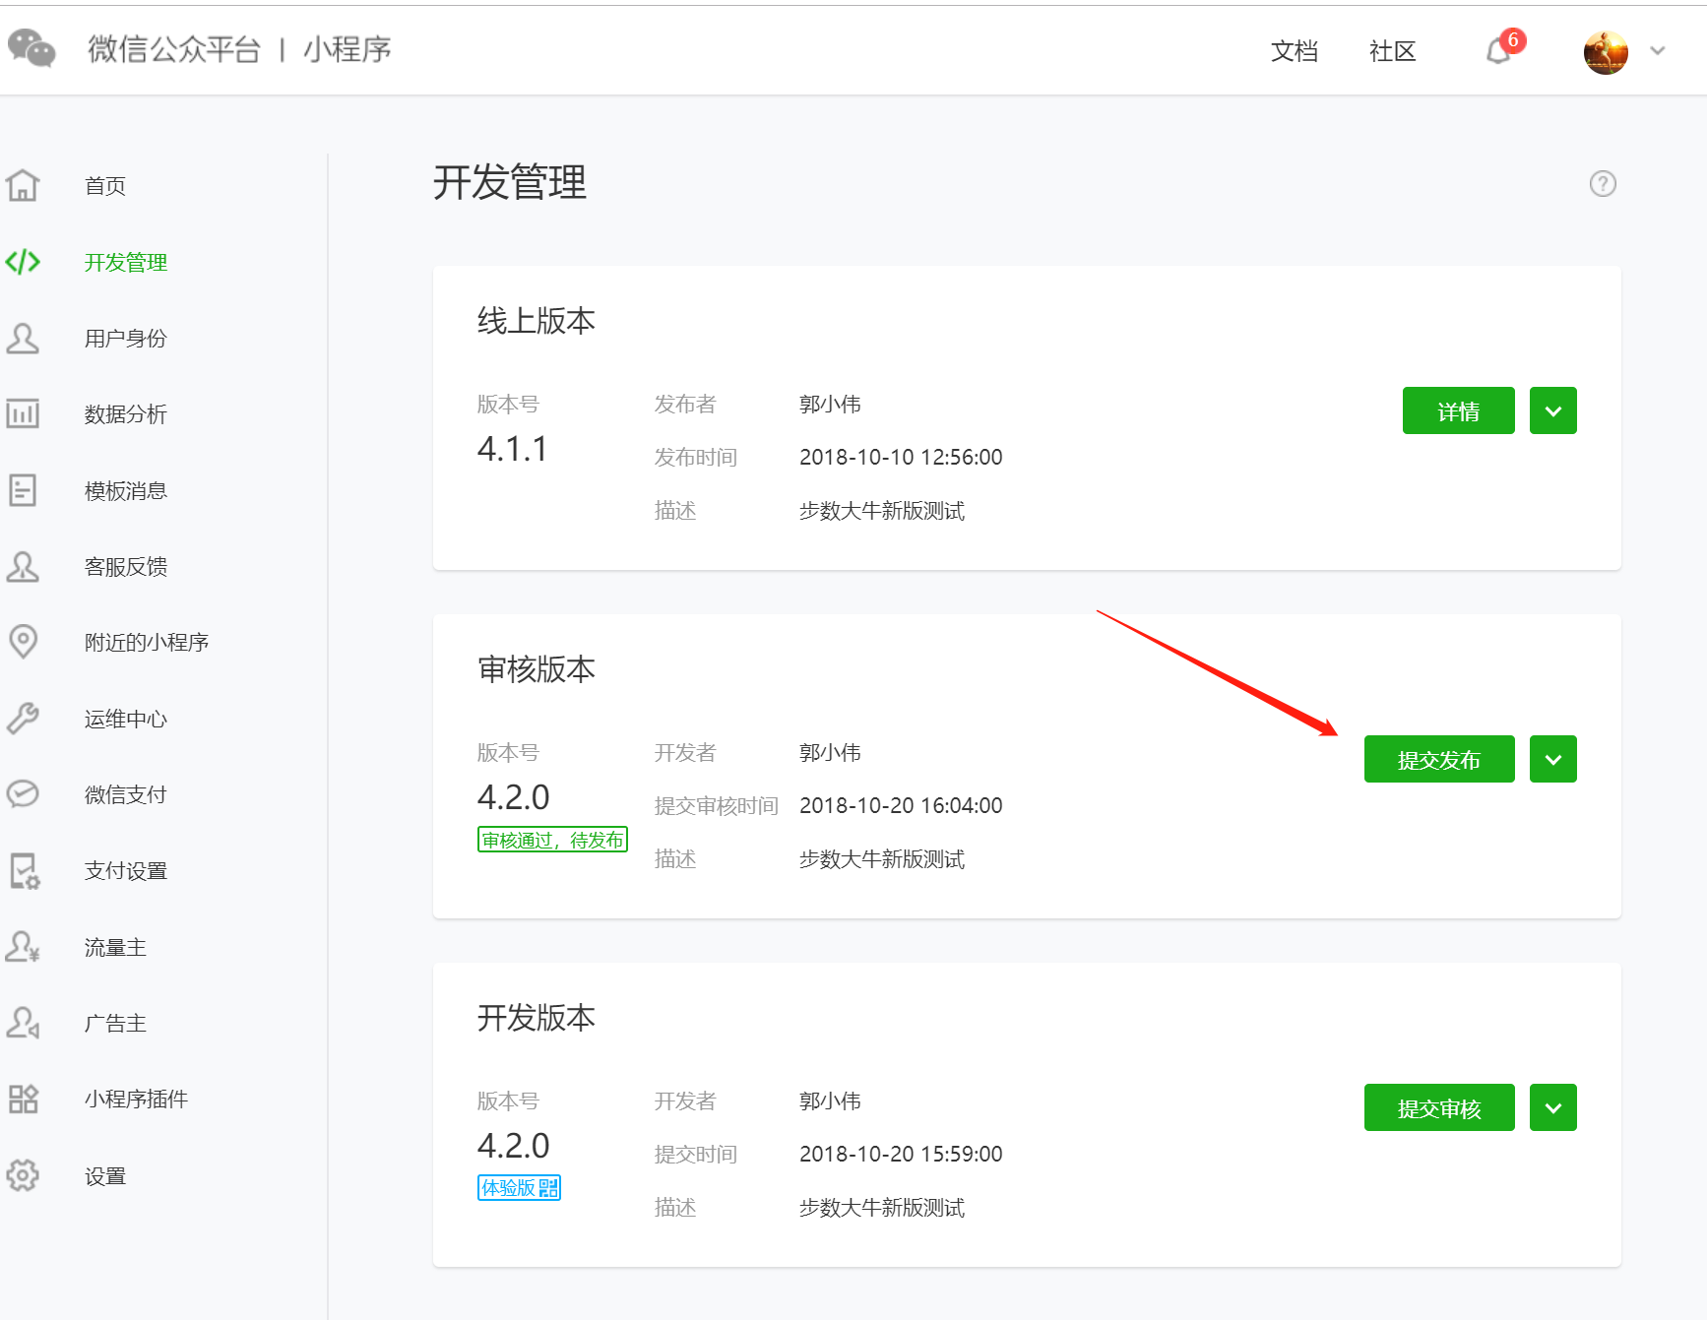Expand dropdown next to 提交审核 button
1707x1320 pixels.
1552,1108
